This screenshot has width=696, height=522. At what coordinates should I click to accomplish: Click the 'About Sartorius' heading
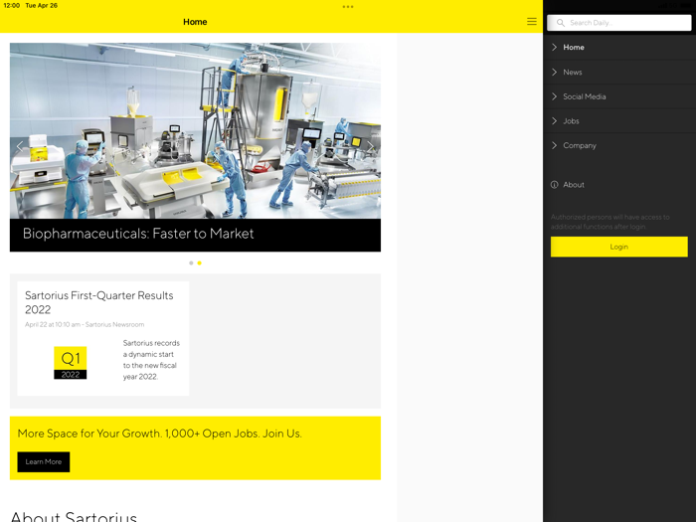[x=74, y=517]
